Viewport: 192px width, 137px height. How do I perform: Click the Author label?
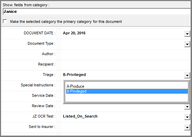tap(49, 54)
